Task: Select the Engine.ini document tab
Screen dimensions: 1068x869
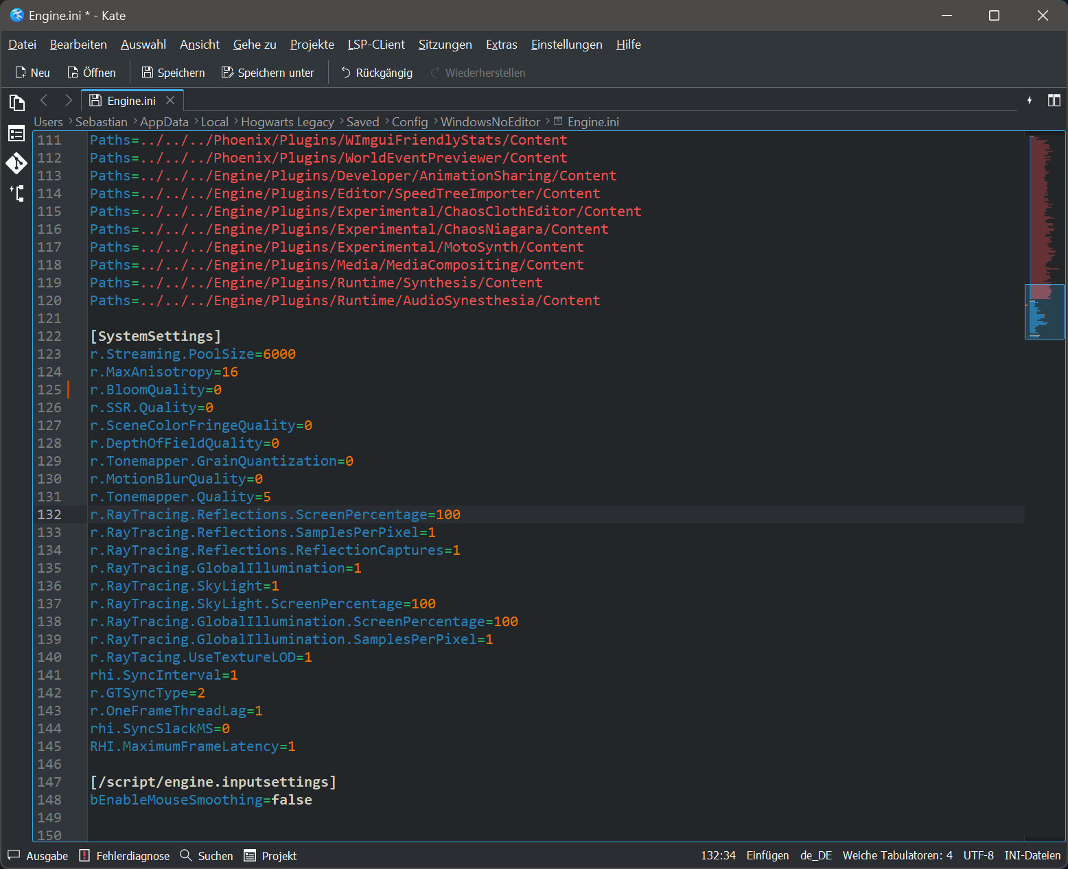Action: point(132,101)
